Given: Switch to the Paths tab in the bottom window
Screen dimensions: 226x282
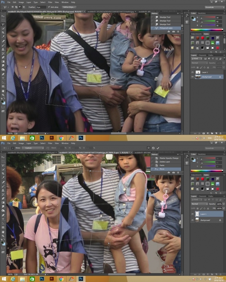Looking at the screenshot, I should click(211, 196).
